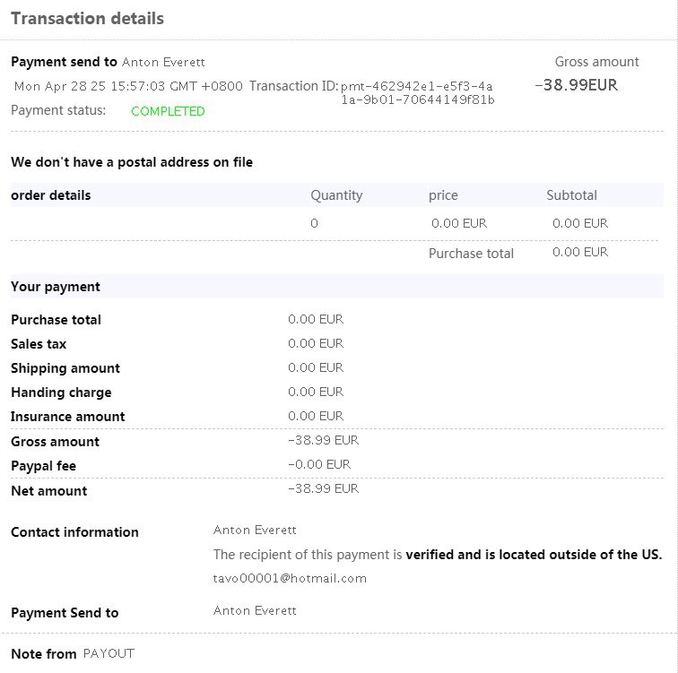
Task: Click the transaction ID starting with pmt-462942e1
Action: [x=417, y=93]
